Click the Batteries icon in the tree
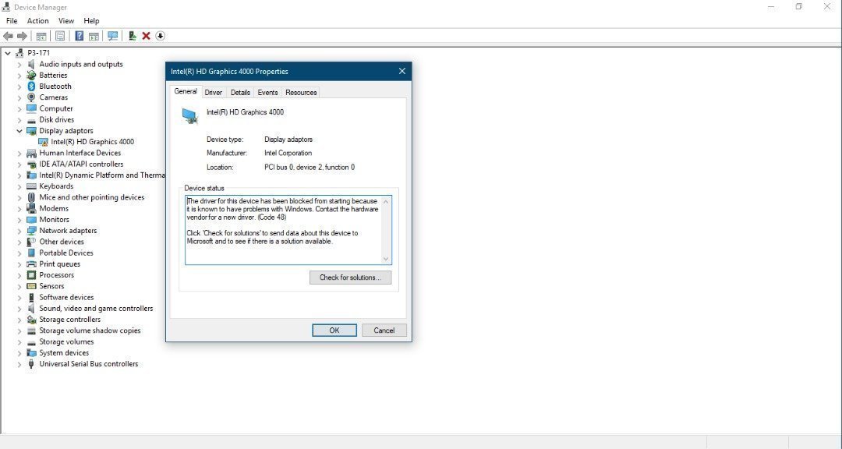The image size is (842, 449). coord(31,75)
